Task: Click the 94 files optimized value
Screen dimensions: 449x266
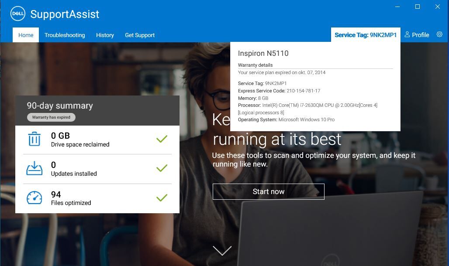Action: click(56, 194)
